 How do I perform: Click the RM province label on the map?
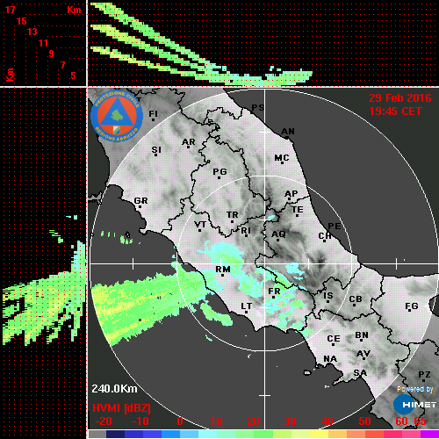click(x=223, y=270)
